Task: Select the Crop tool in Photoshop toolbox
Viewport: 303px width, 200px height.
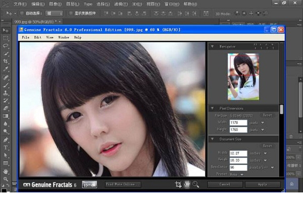Action: pyautogui.click(x=6, y=61)
